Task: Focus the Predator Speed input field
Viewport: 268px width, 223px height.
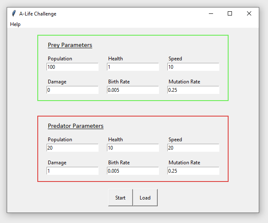Action: pos(193,148)
